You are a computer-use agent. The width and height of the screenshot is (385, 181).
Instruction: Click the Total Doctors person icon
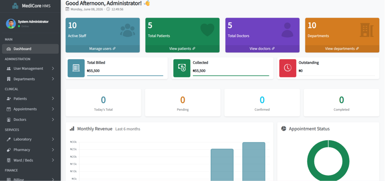[x=287, y=30]
